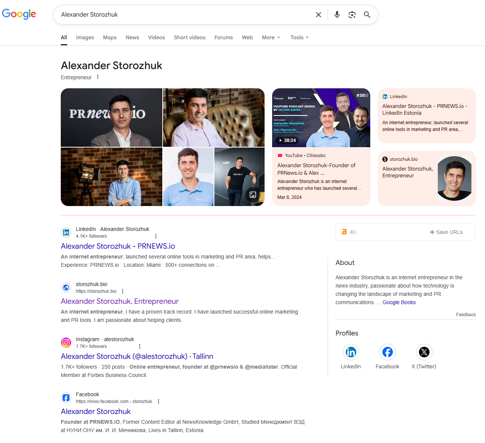Open more options for storozhuk.bio result
Screen dimensions: 485x443
coord(123,291)
